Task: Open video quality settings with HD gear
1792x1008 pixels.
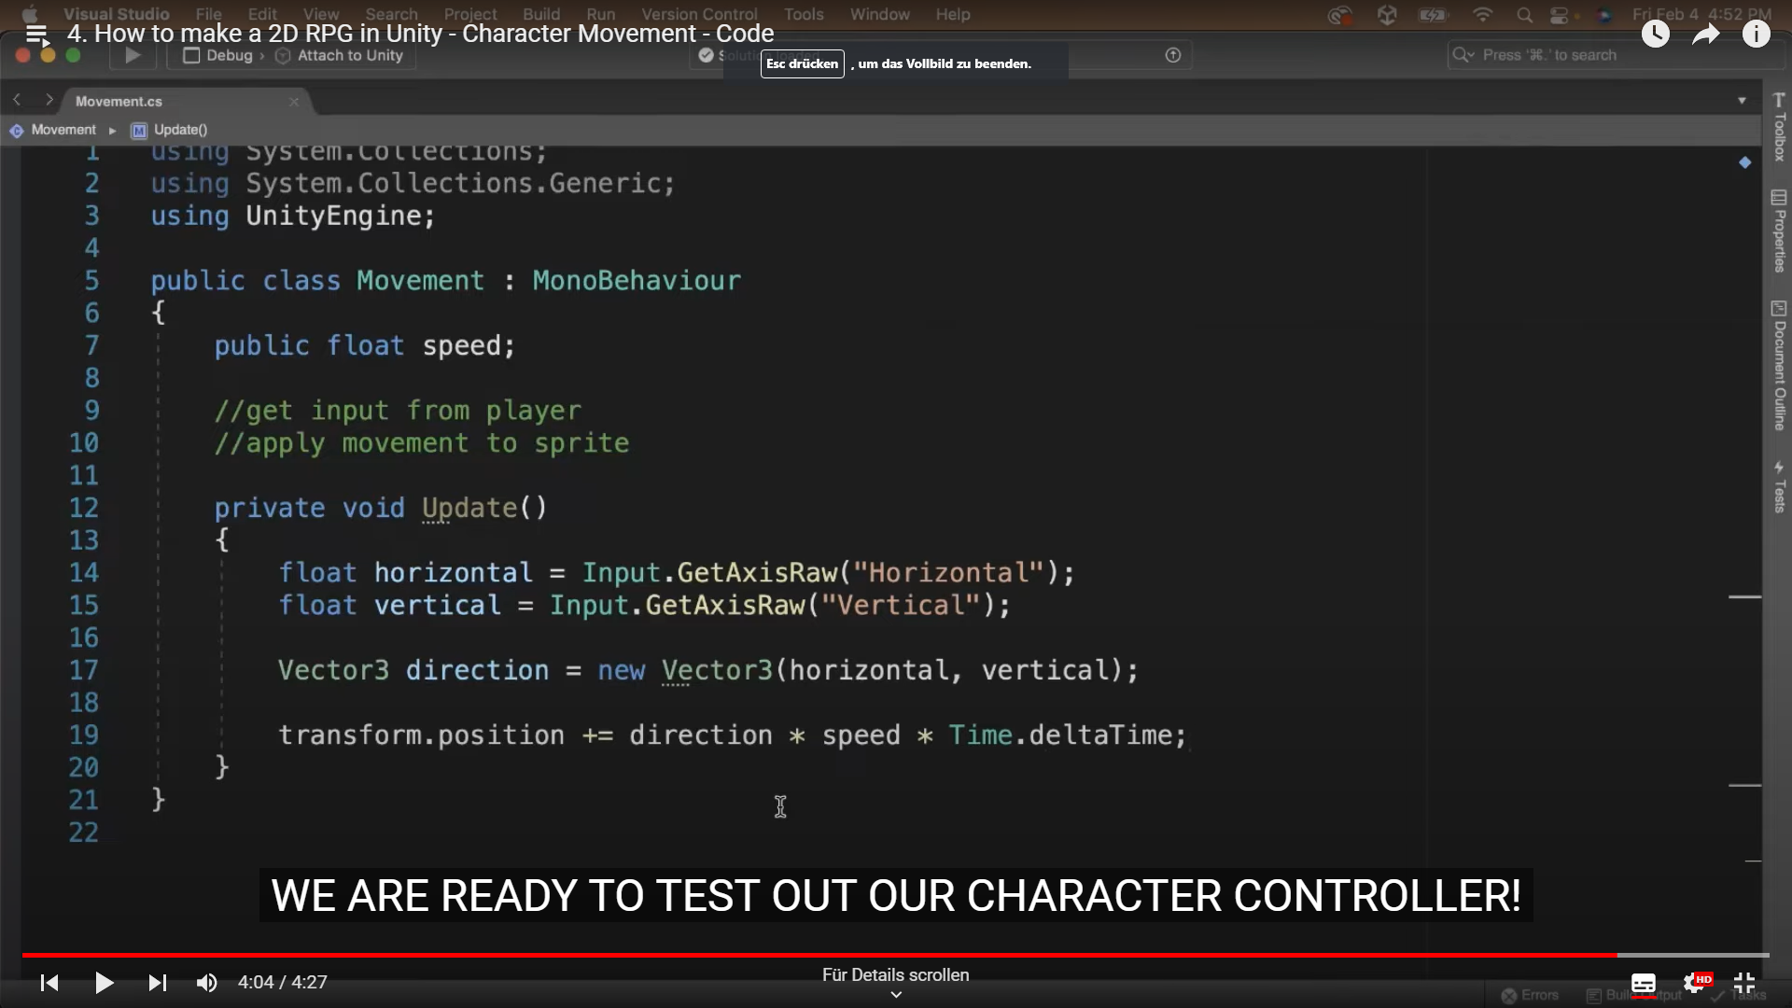Action: tap(1699, 983)
